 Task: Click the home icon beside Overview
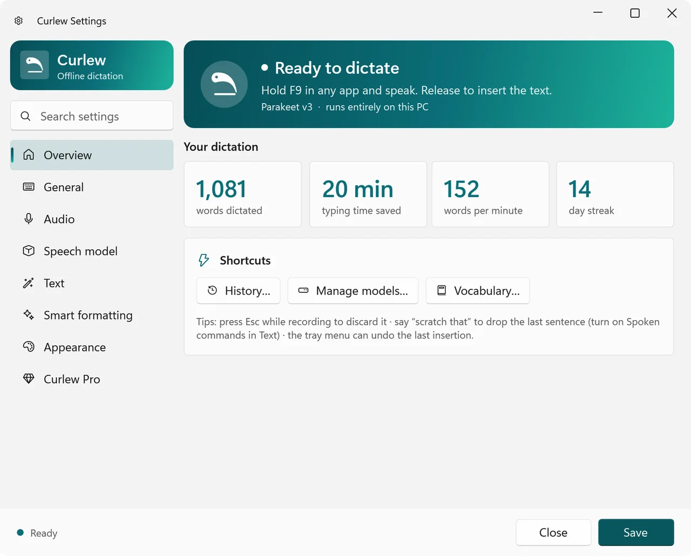pos(29,155)
